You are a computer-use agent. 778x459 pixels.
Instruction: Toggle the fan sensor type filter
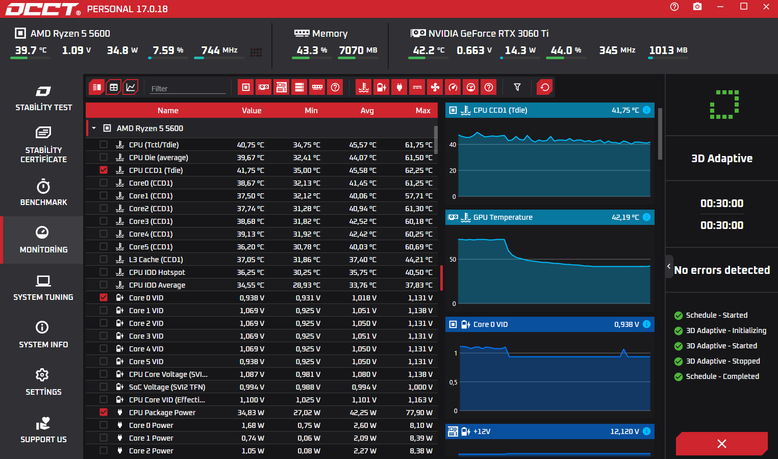(x=435, y=87)
